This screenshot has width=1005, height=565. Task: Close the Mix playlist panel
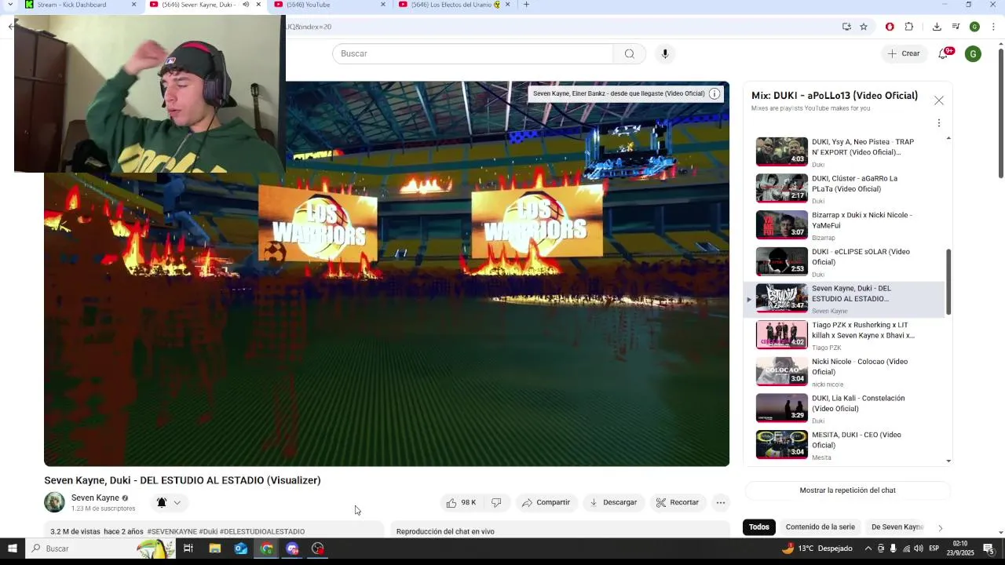[939, 100]
